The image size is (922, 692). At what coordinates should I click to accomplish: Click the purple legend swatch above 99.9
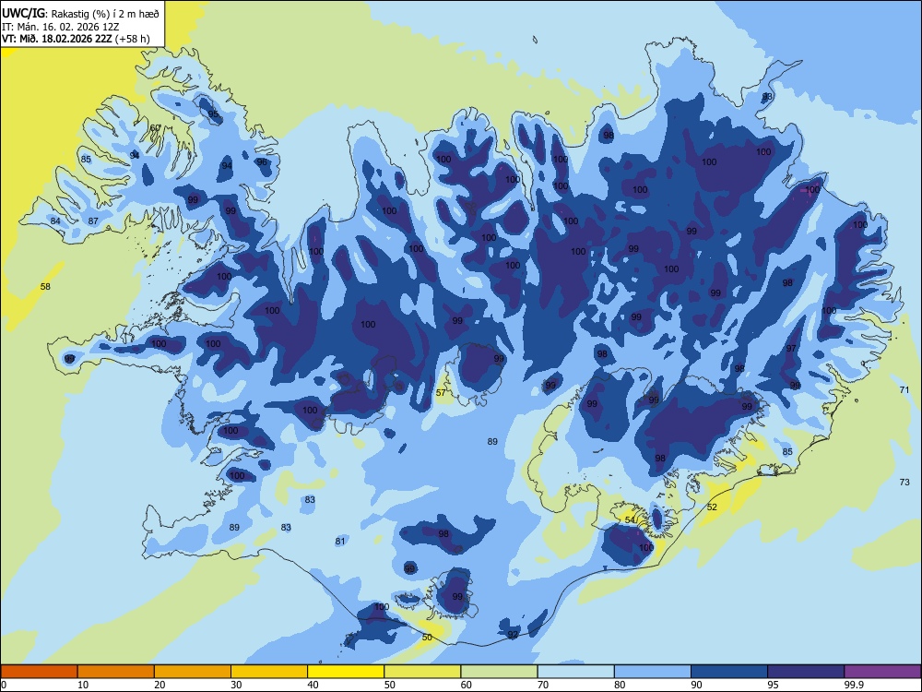tap(882, 672)
